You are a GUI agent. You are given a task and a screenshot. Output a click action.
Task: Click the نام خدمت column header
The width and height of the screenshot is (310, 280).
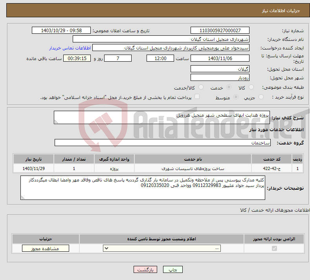pos(193,159)
